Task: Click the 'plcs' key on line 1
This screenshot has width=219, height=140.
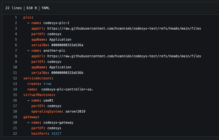Action: coord(27,17)
